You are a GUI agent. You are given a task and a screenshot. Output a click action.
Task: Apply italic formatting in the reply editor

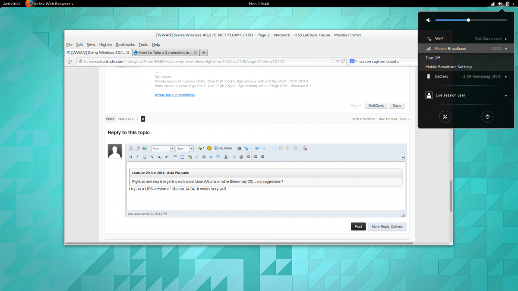(x=137, y=157)
